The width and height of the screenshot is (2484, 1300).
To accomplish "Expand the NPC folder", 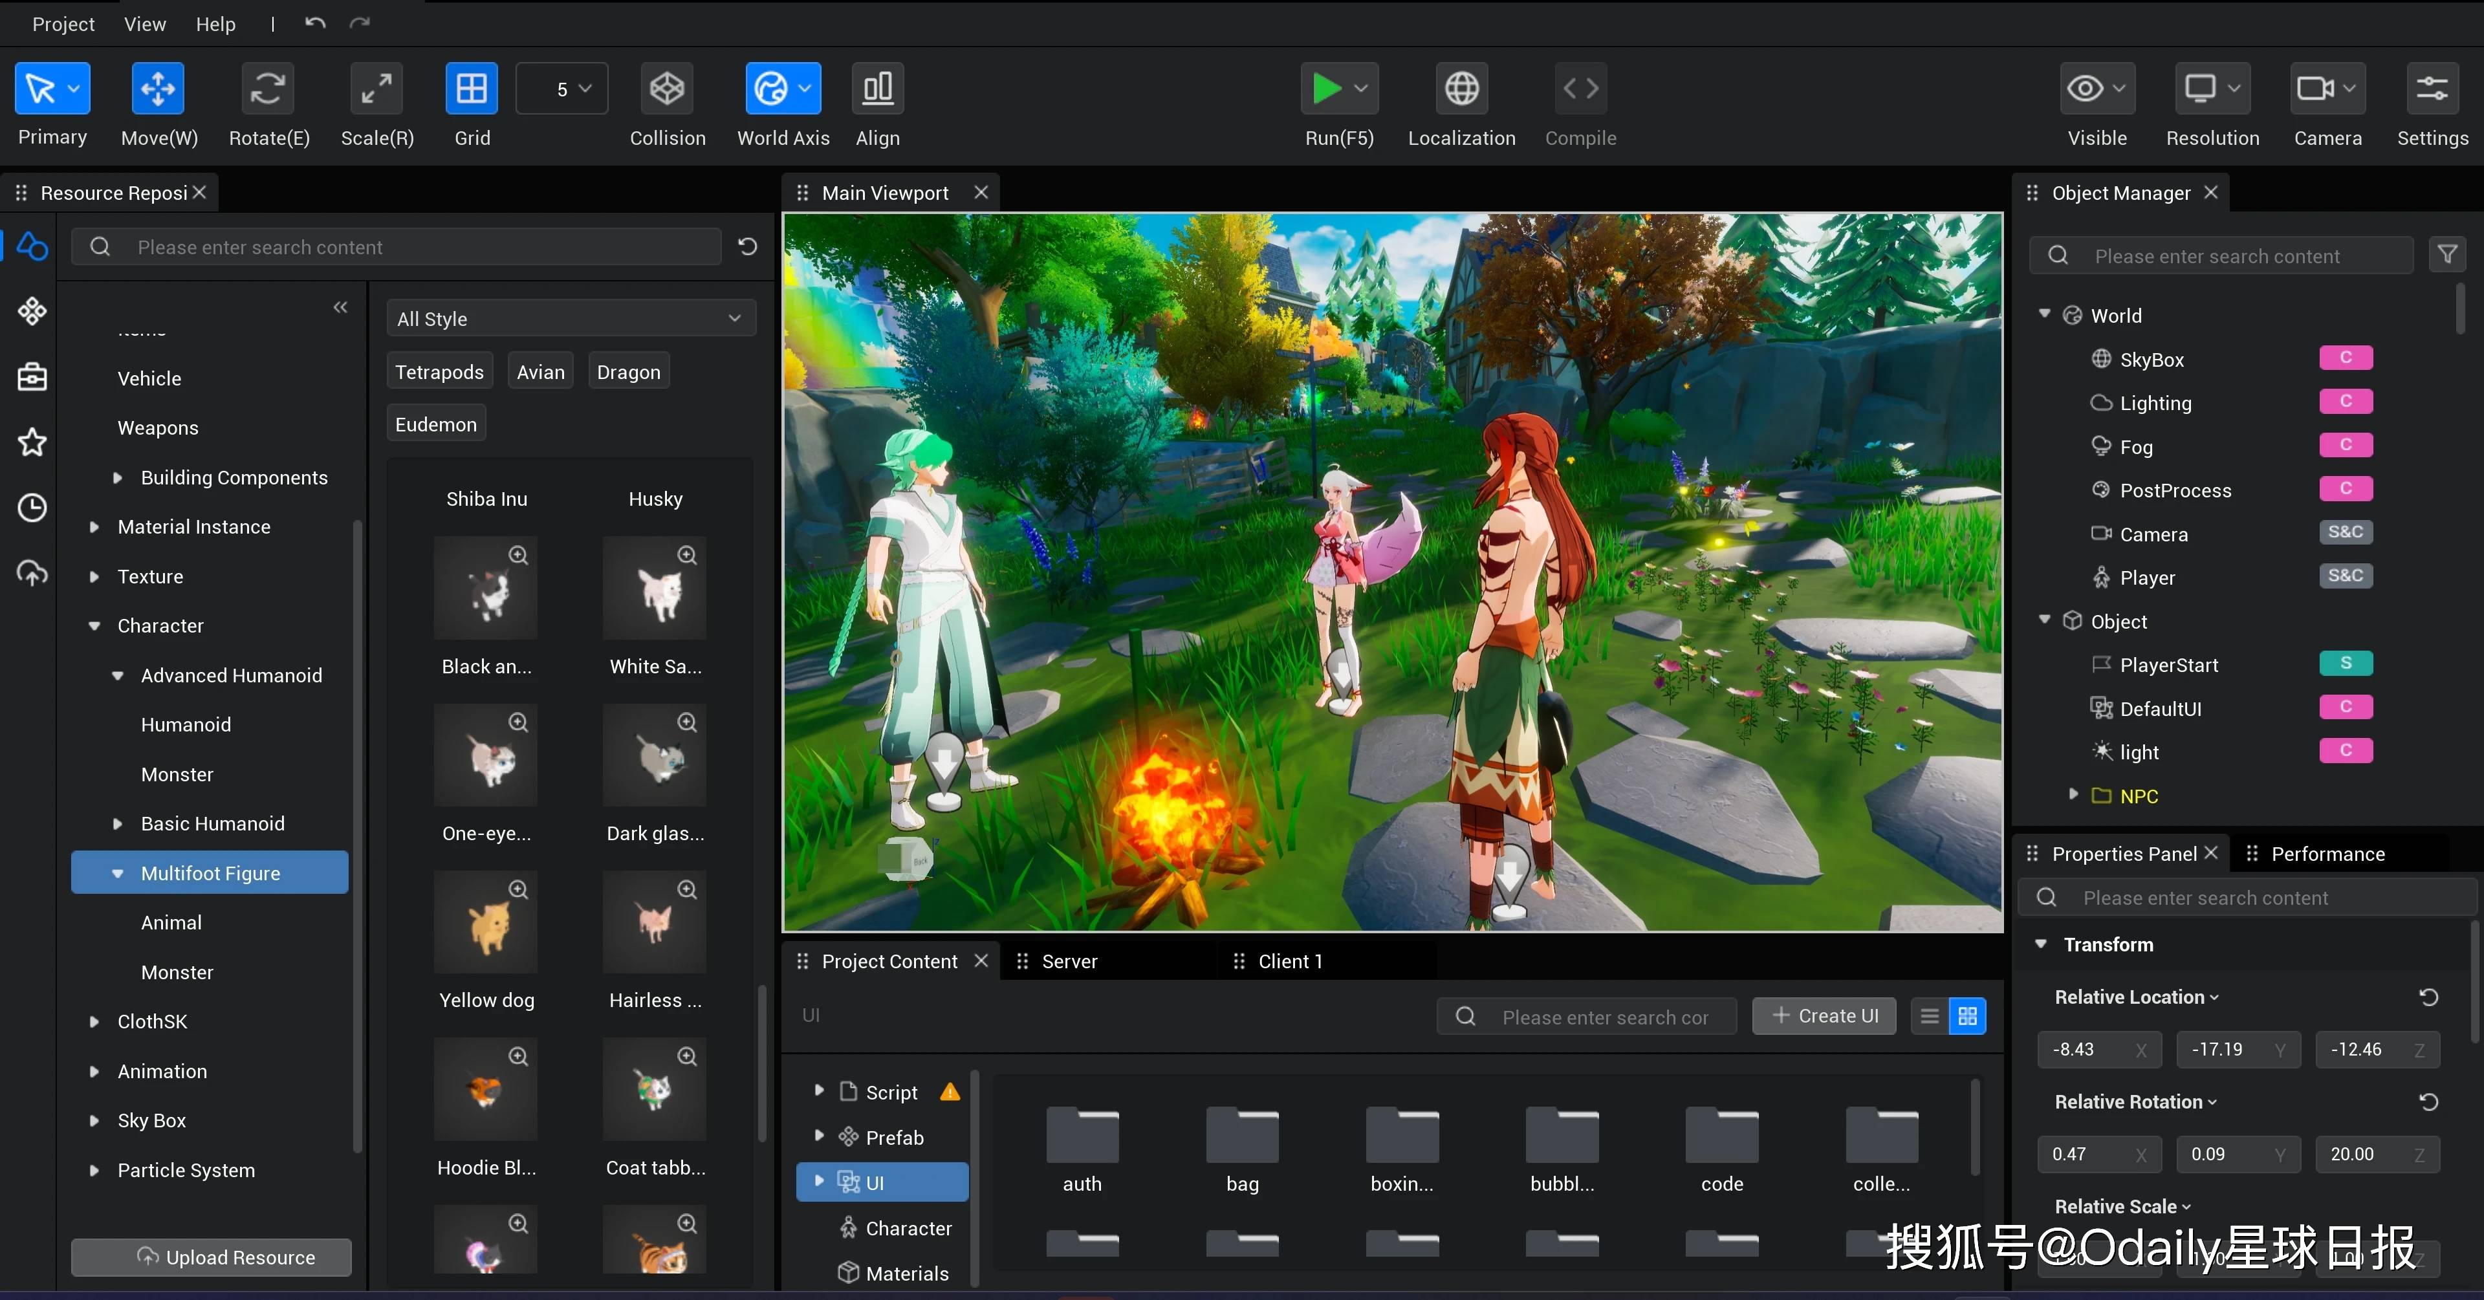I will [2073, 795].
